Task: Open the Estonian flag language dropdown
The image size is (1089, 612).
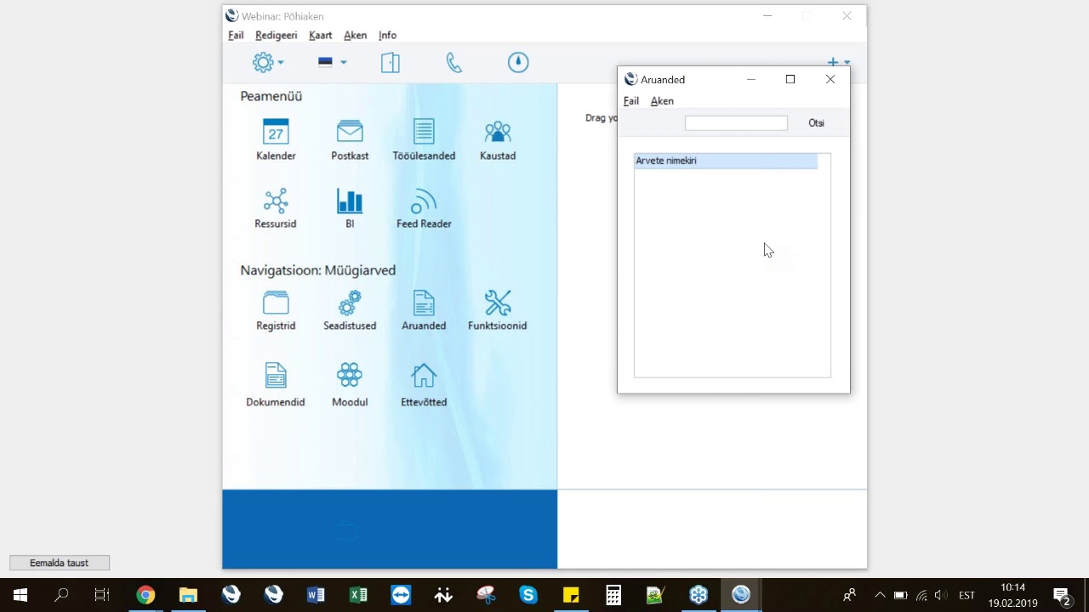Action: click(332, 62)
